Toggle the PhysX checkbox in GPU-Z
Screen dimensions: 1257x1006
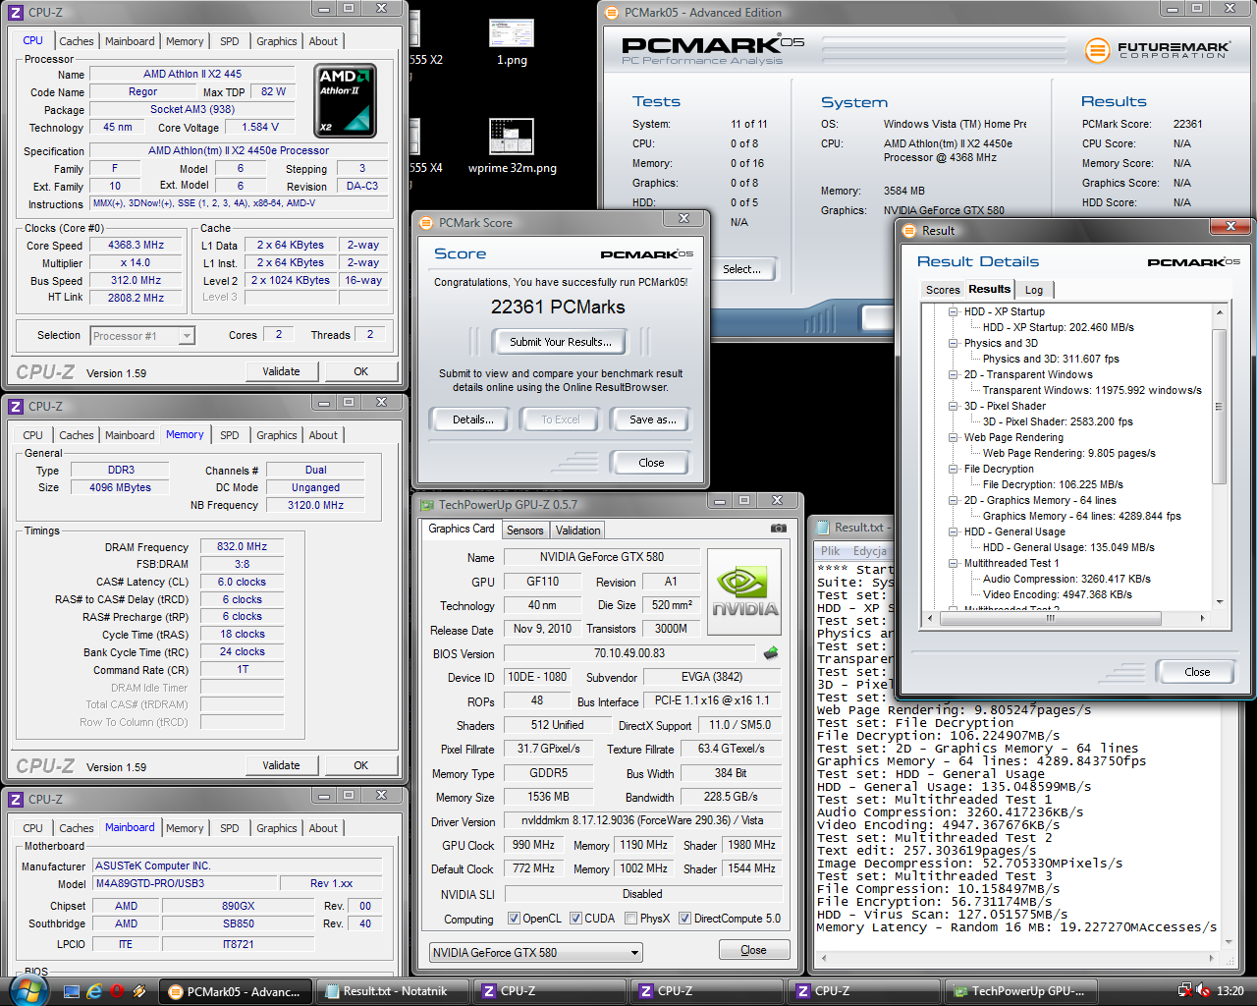point(630,919)
